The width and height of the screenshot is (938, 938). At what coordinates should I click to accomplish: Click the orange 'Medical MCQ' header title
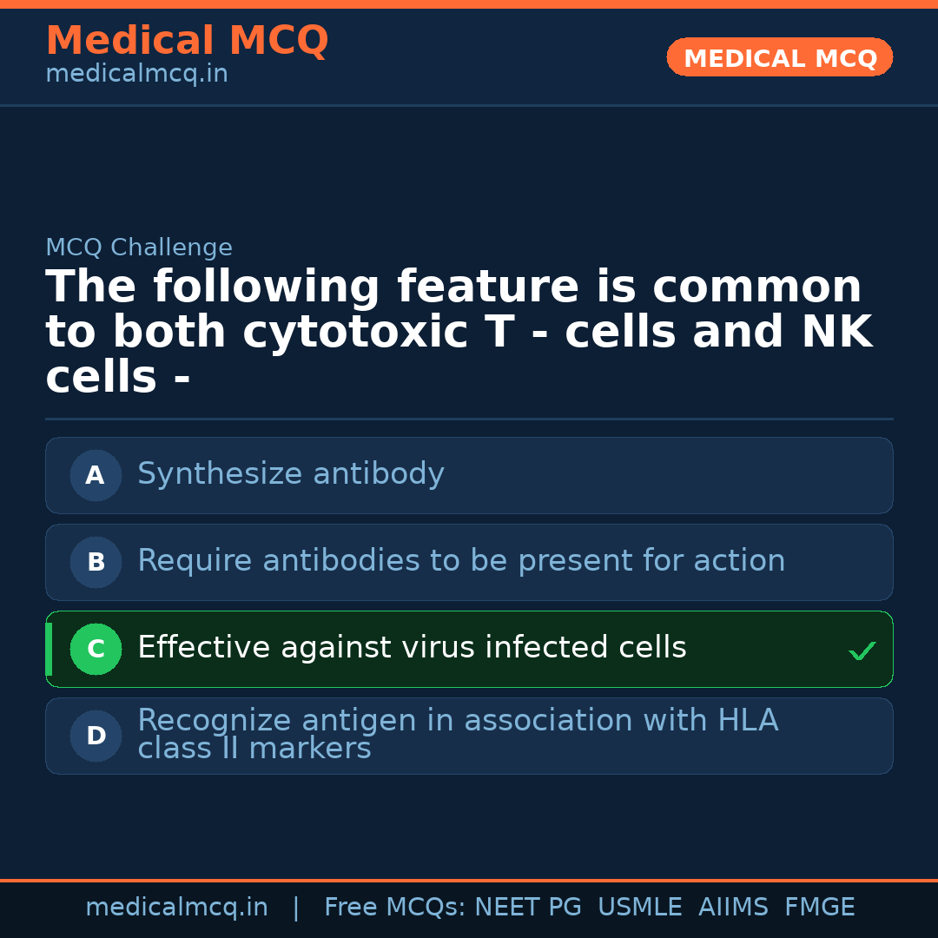click(187, 41)
